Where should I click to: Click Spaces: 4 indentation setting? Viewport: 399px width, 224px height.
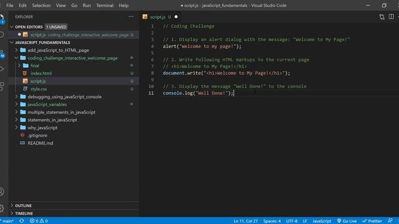coord(272,221)
